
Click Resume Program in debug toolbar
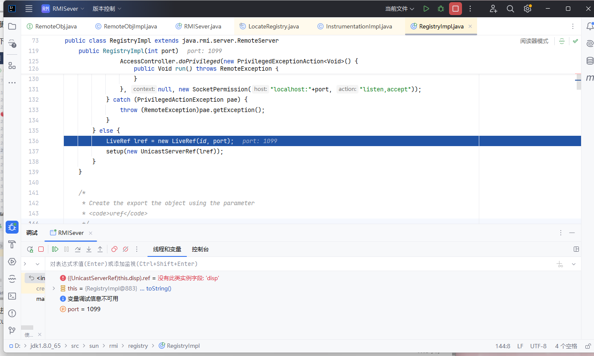click(55, 249)
